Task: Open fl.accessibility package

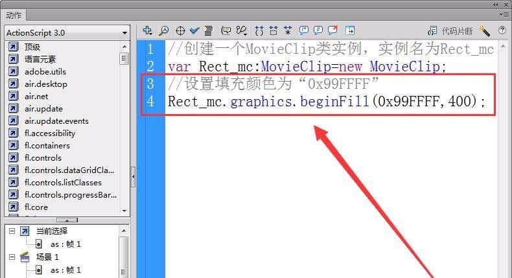Action: [50, 133]
